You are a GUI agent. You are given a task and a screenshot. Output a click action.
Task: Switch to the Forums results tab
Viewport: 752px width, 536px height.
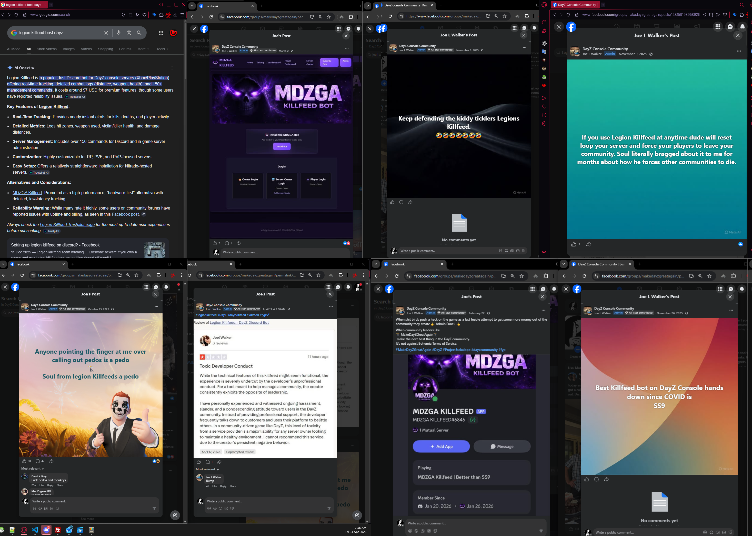tap(125, 49)
